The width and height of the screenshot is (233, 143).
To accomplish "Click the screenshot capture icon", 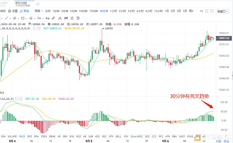I will (212, 11).
